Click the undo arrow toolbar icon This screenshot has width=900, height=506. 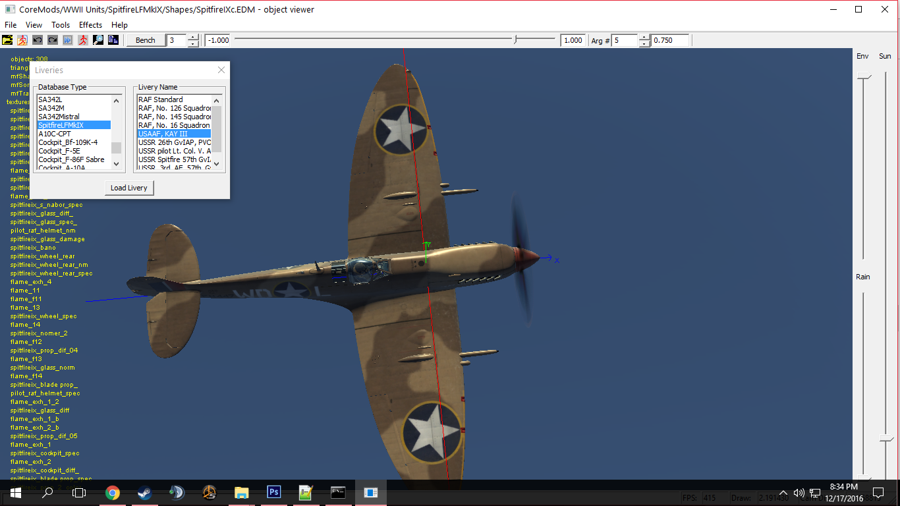point(38,40)
